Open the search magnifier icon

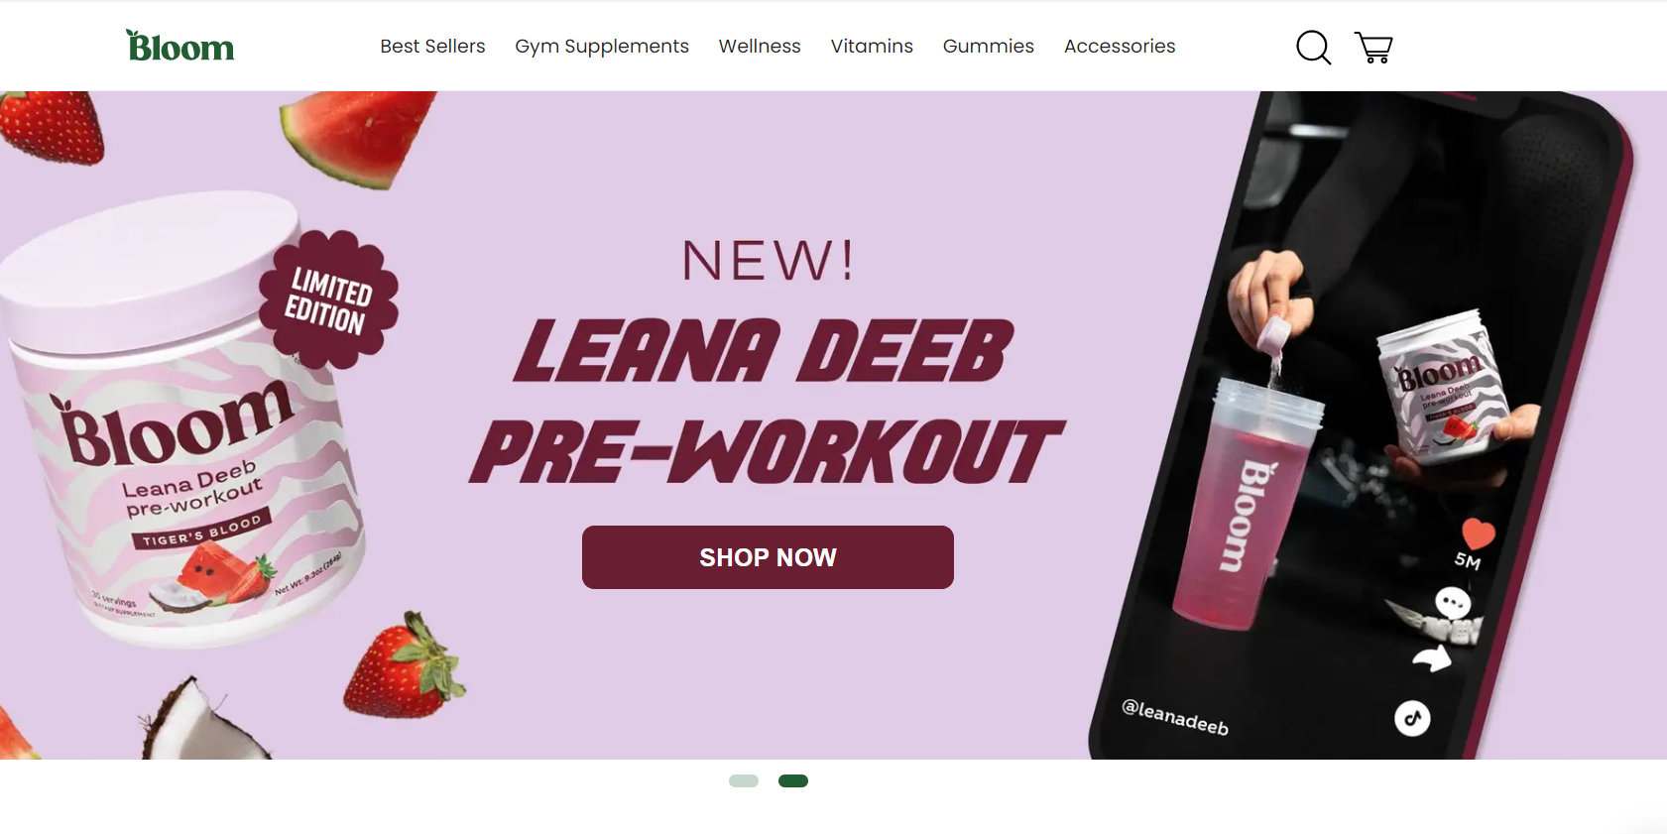[1314, 47]
